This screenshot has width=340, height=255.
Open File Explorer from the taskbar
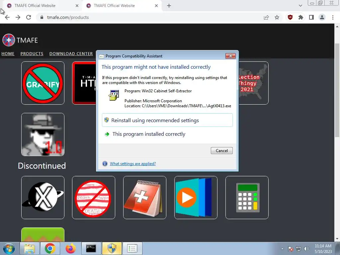point(30,248)
